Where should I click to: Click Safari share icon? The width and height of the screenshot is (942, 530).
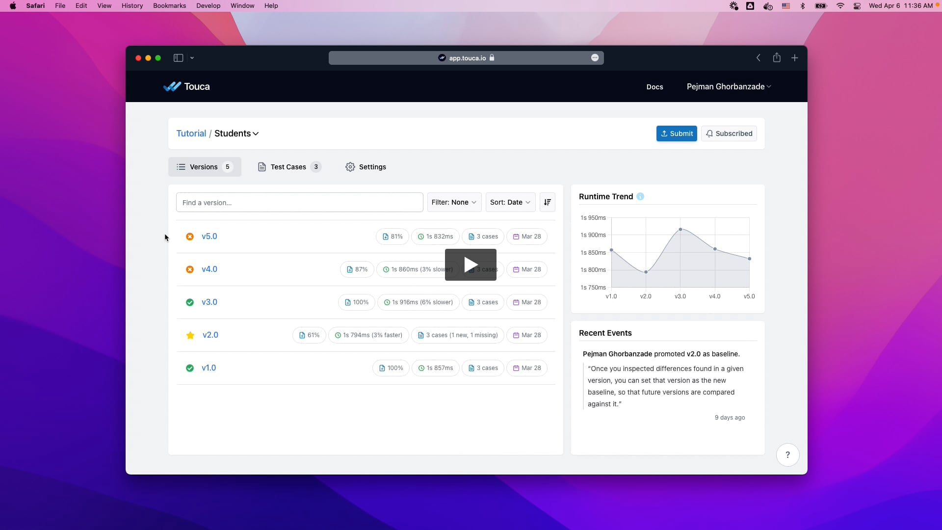click(x=777, y=58)
